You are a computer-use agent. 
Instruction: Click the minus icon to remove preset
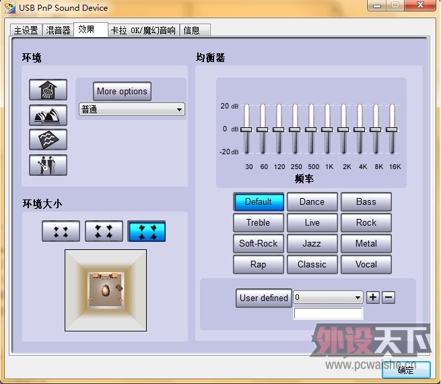coord(388,297)
